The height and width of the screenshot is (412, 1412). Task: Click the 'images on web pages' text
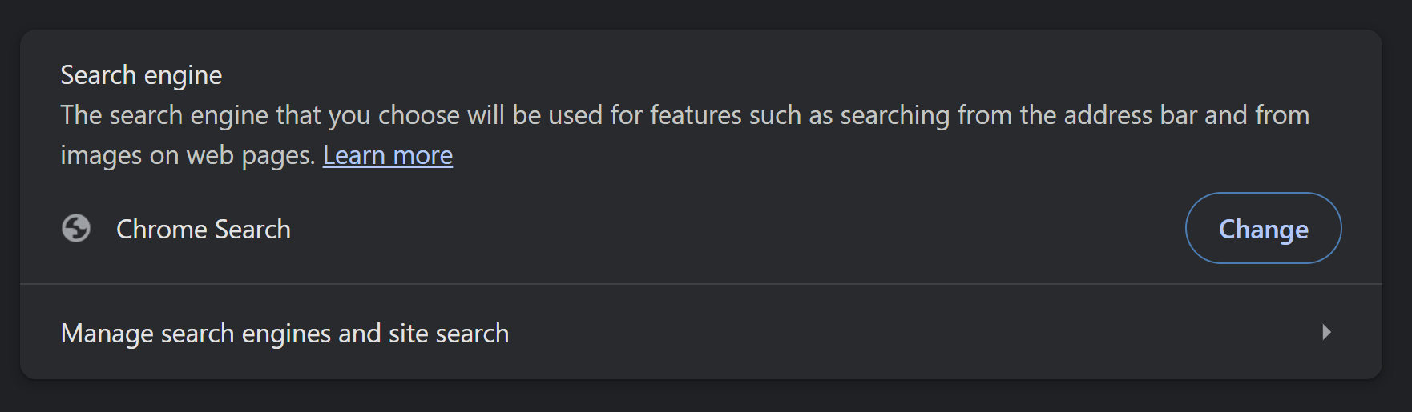[x=188, y=155]
